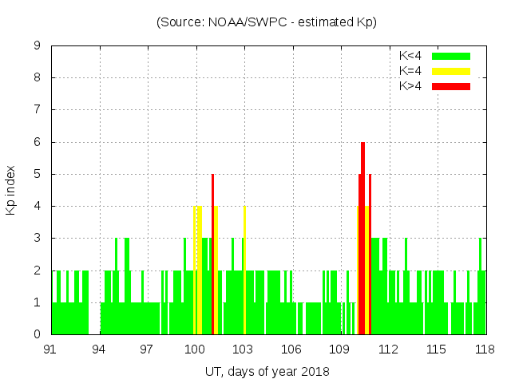Click the red K>4 legend swatch
Image resolution: width=511 pixels, height=383 pixels.
point(451,85)
